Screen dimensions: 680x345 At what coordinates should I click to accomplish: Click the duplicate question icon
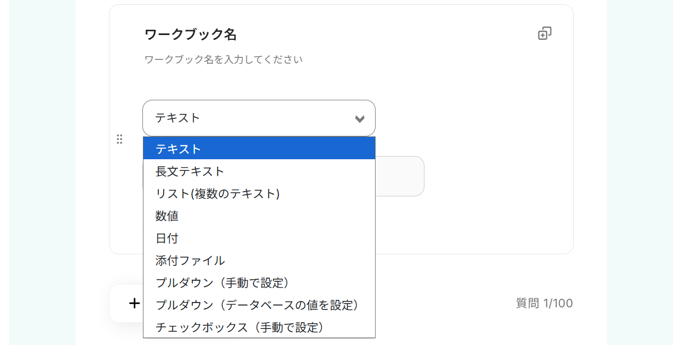click(x=545, y=34)
